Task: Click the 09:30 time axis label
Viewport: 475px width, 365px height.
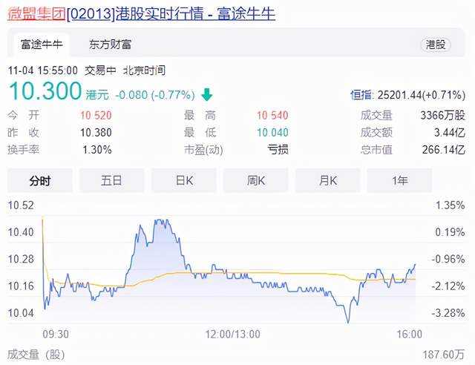Action: coord(56,335)
